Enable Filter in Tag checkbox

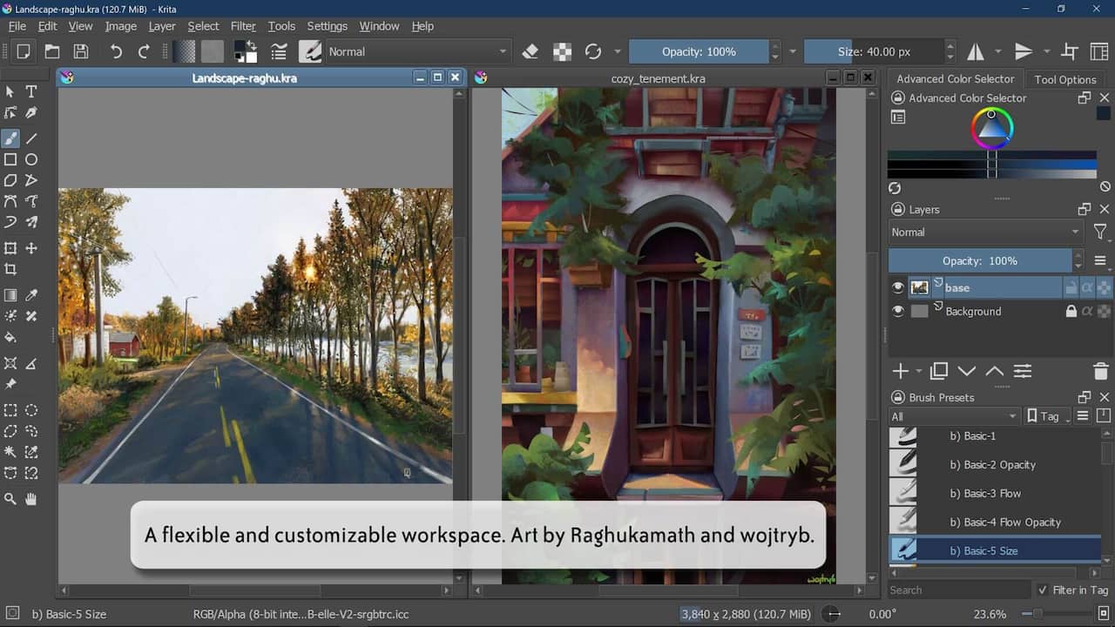[1043, 590]
